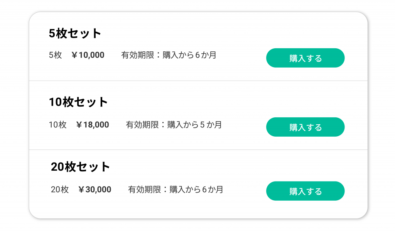Select the 20枚セット heading
395x232 pixels.
coord(81,167)
